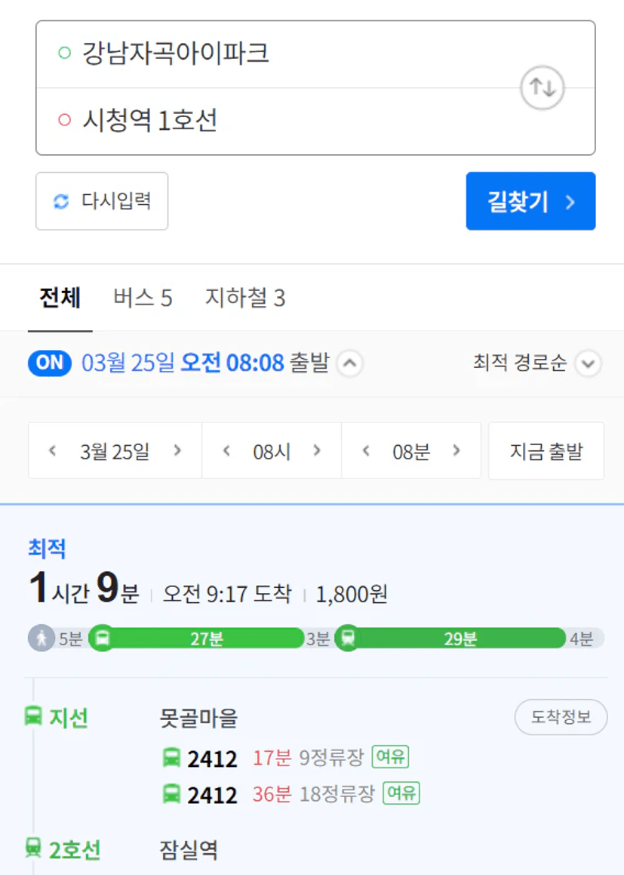Swap origin and destination with arrows icon
Image resolution: width=624 pixels, height=875 pixels.
pyautogui.click(x=543, y=88)
